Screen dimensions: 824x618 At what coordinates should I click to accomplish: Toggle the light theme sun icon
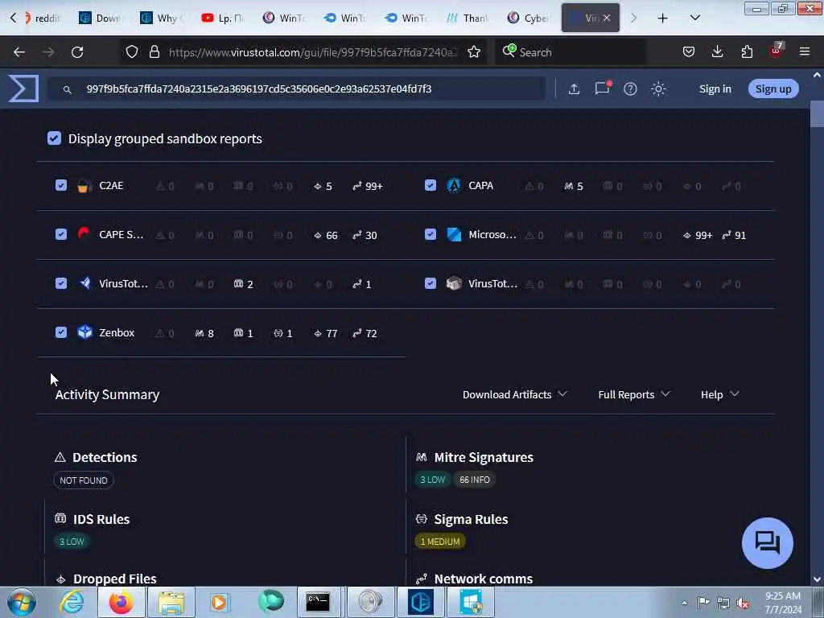(x=658, y=89)
